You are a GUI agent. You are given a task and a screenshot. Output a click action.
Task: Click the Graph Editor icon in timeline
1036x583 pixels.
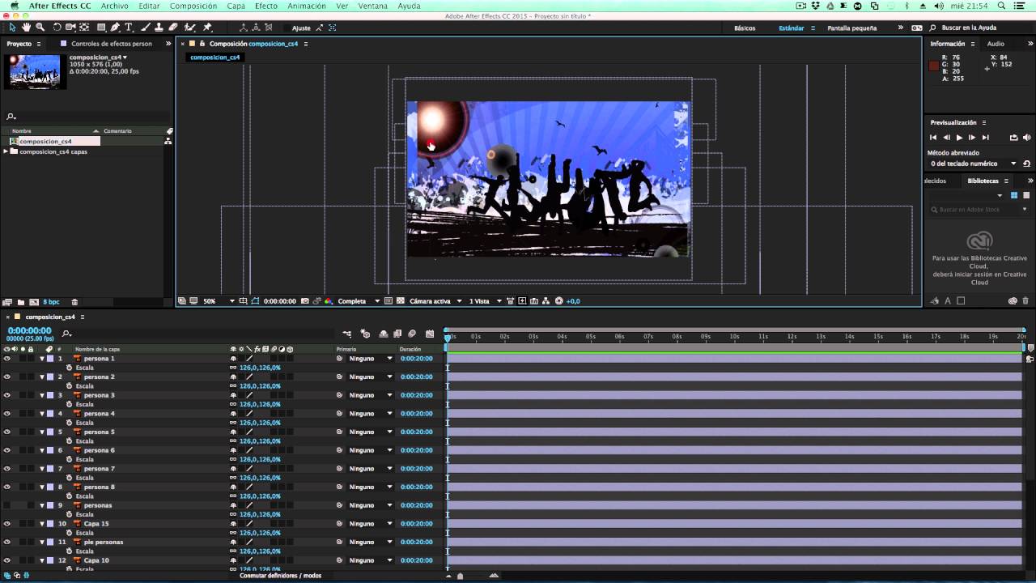[429, 334]
